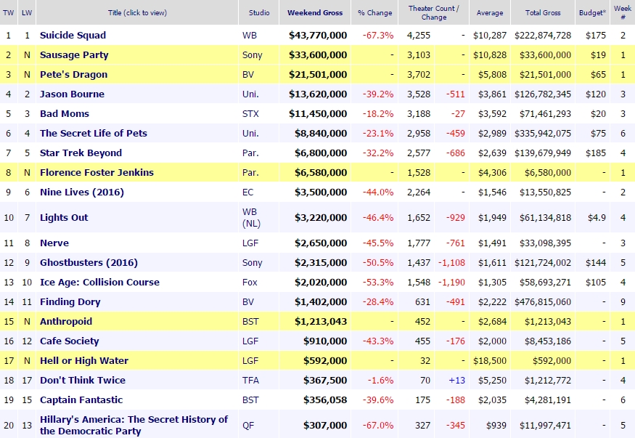
Task: Select the $222,874,728 total gross cell
Action: point(543,36)
